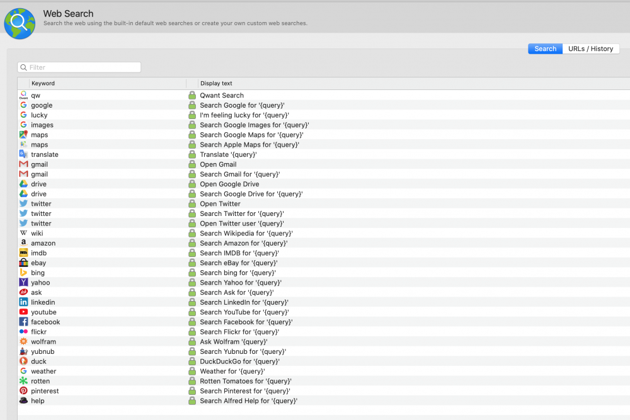Sort by the Keyword column header
This screenshot has width=630, height=420.
[107, 83]
